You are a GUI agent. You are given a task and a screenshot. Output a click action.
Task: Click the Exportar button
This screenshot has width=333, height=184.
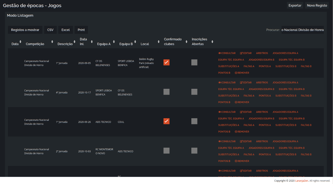295,5
